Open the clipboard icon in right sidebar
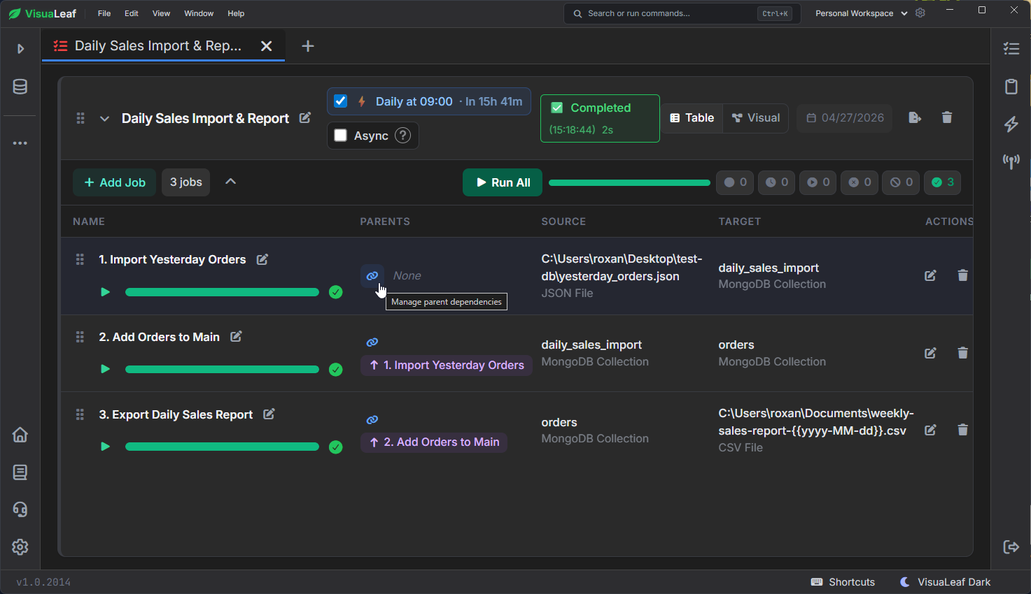The image size is (1031, 594). [x=1011, y=86]
